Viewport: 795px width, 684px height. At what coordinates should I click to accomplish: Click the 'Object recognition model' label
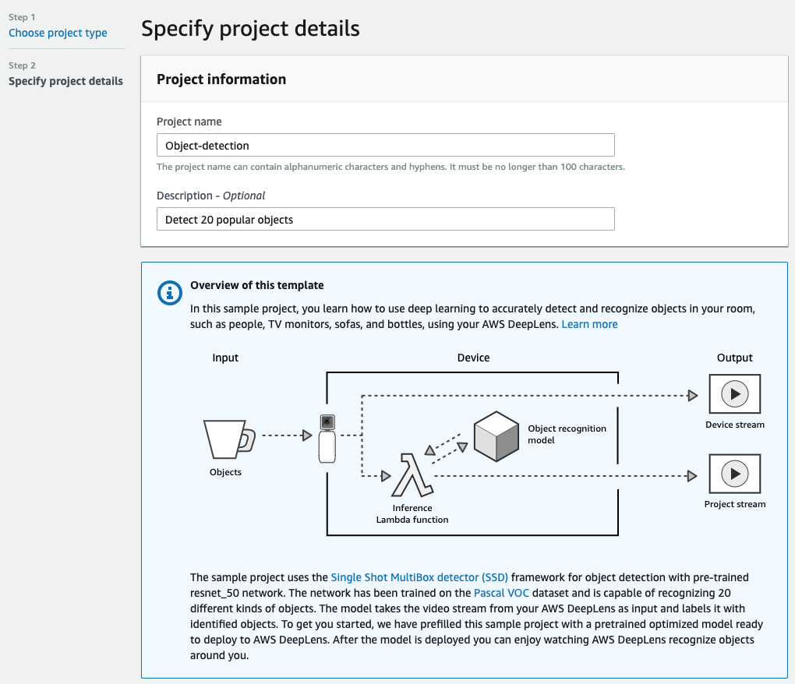567,434
